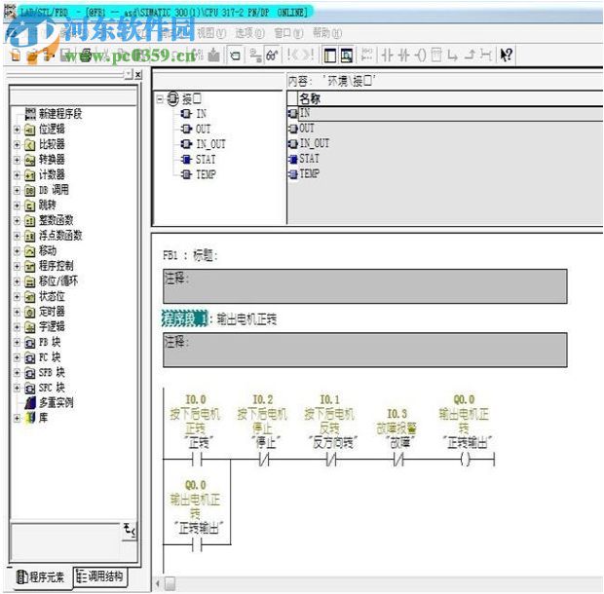The height and width of the screenshot is (594, 604).
Task: Select the 库 library icon
Action: point(29,418)
